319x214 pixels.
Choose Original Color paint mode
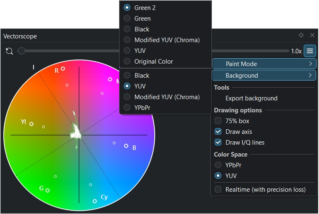pyautogui.click(x=154, y=62)
